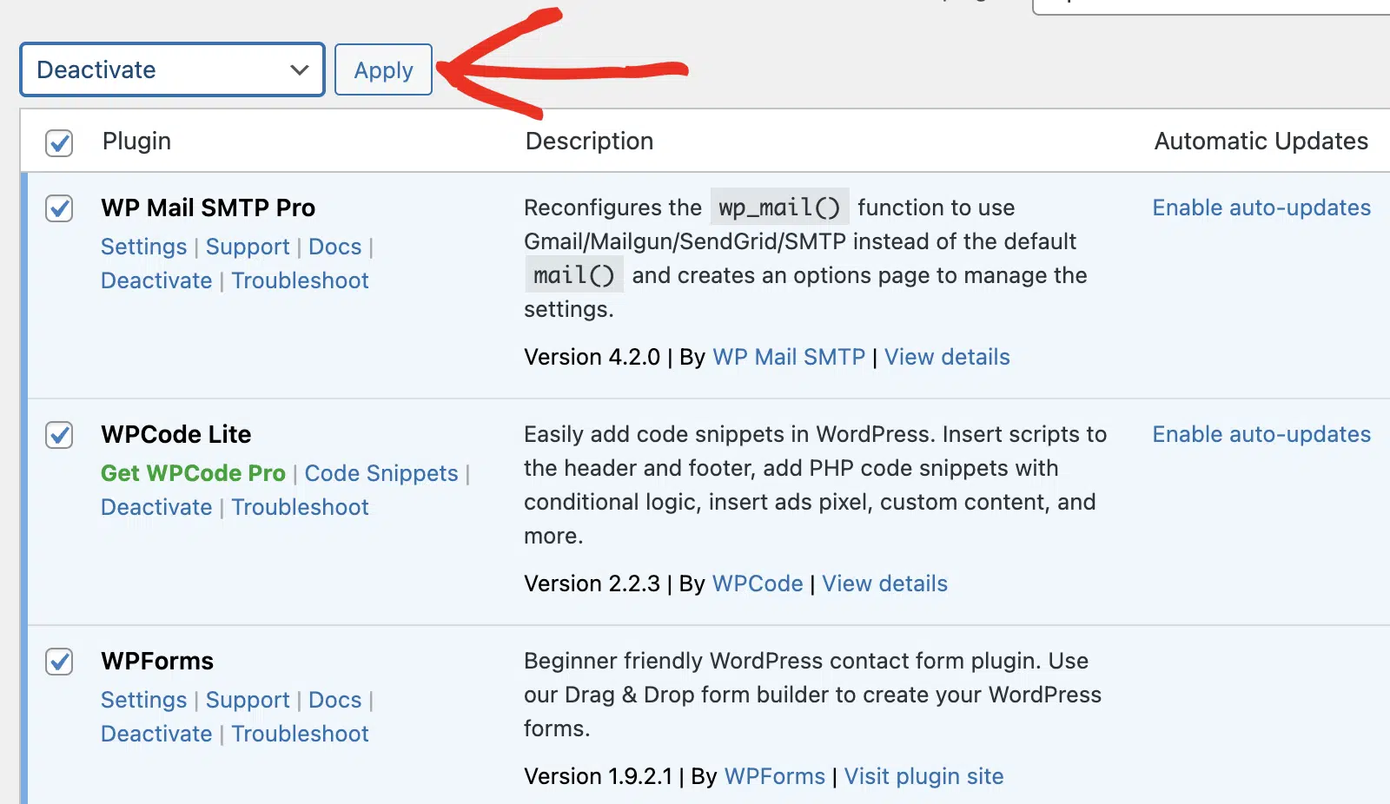Uncheck the WP Mail SMTP Pro checkbox
The image size is (1390, 804).
point(59,208)
